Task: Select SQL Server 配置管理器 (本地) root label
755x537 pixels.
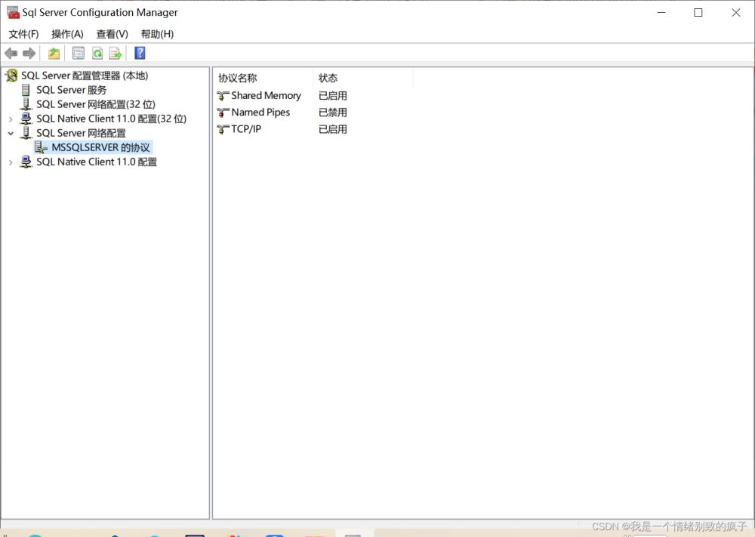Action: coord(85,76)
